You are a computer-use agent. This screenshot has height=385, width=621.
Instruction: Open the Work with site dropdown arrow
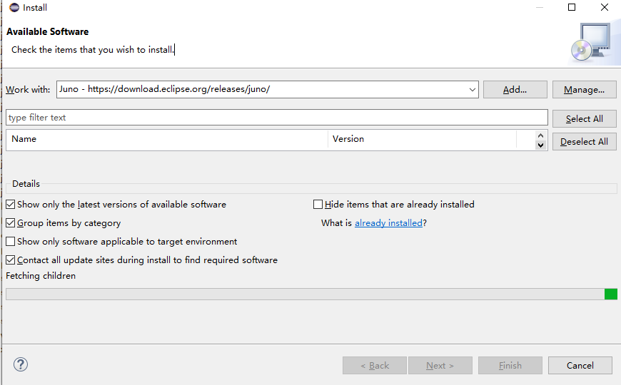click(472, 89)
